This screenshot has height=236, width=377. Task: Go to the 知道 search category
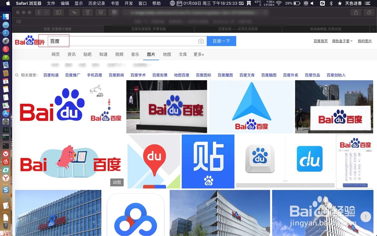tap(103, 54)
